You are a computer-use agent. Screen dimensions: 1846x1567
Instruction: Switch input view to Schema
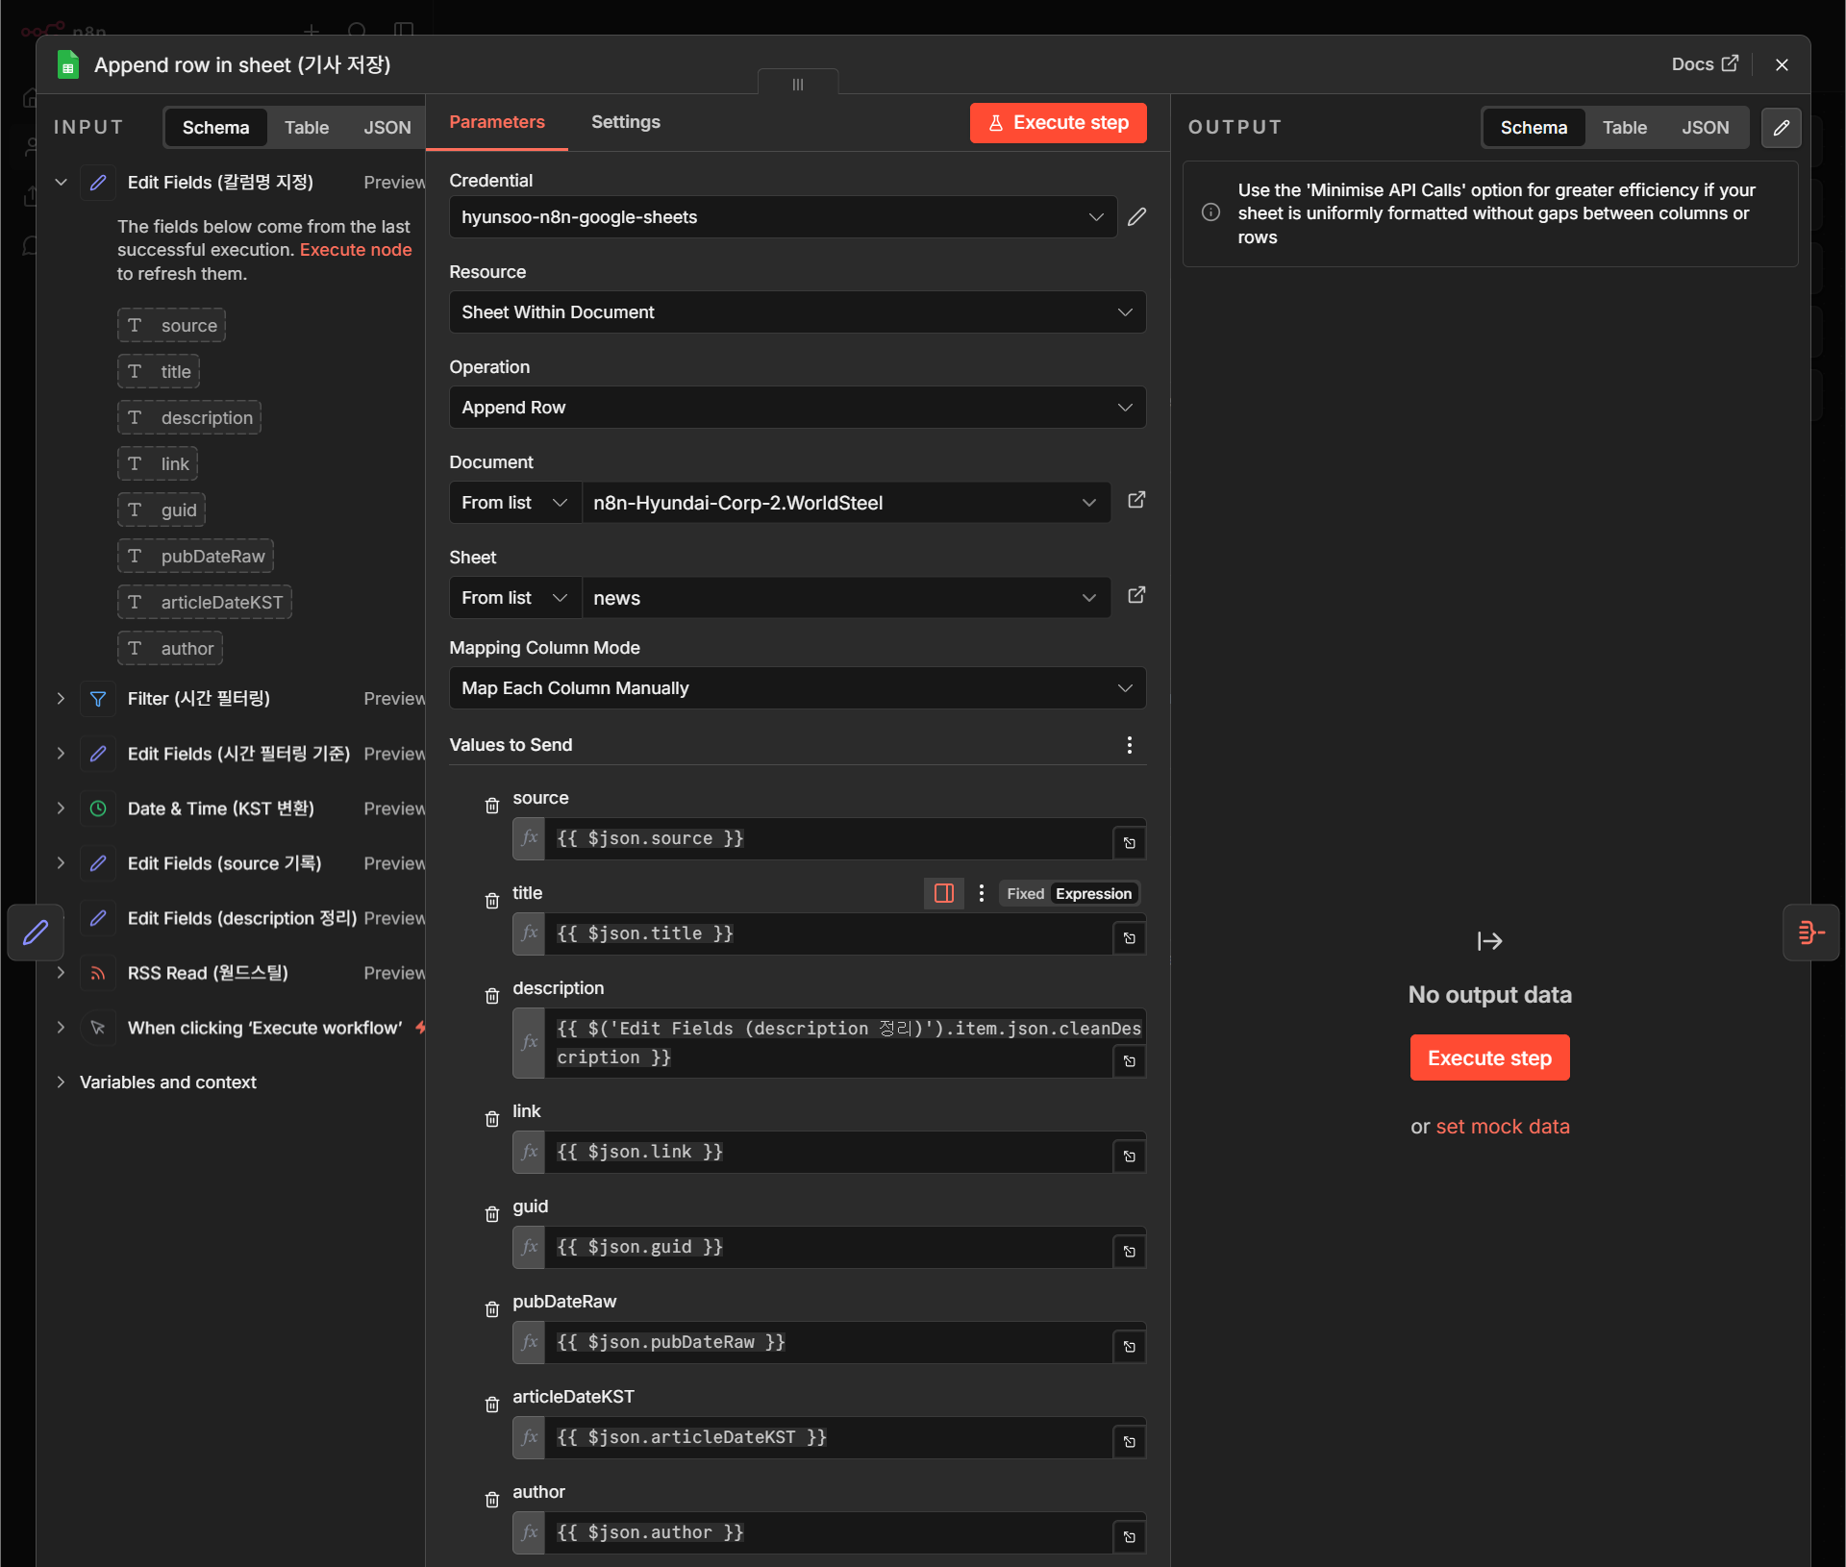(215, 128)
